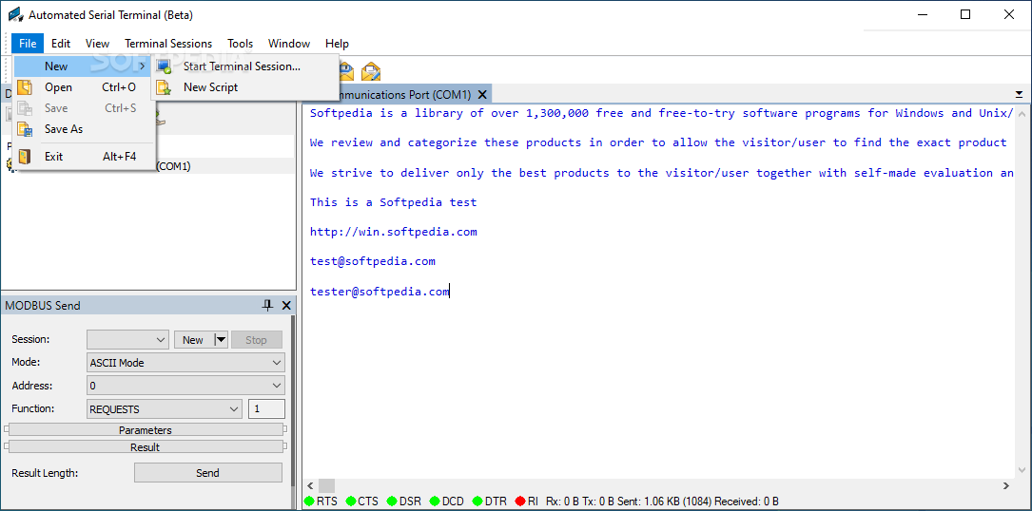Open the tab list dropdown arrow
Image resolution: width=1032 pixels, height=511 pixels.
1019,95
